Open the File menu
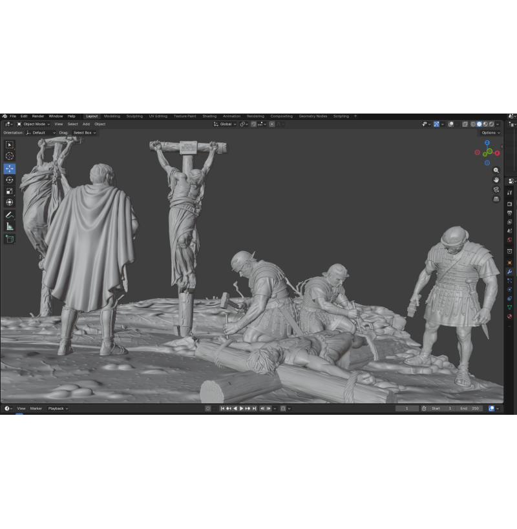The width and height of the screenshot is (517, 529). point(13,116)
